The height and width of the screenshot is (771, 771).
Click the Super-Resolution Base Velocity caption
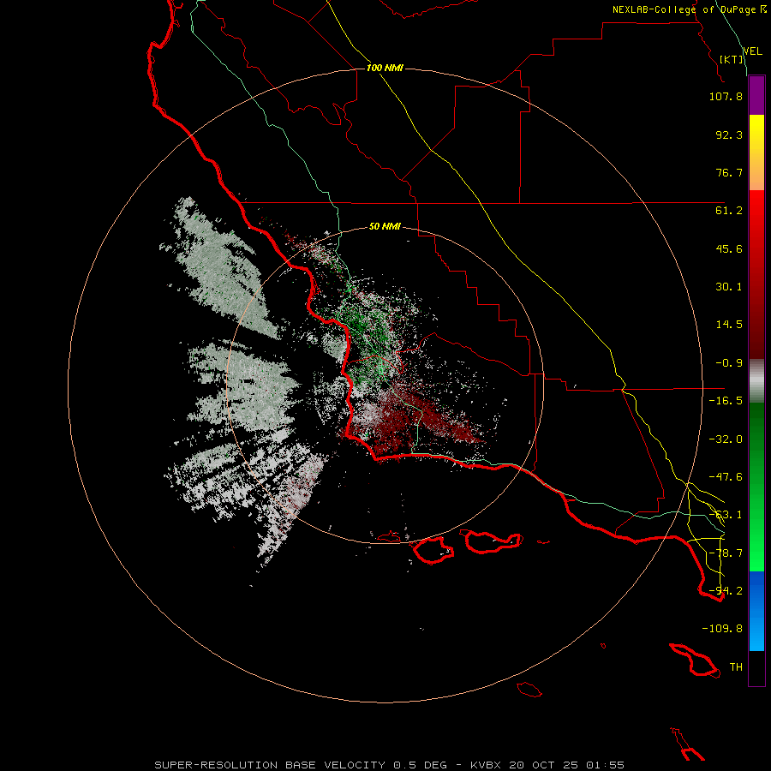coord(389,765)
